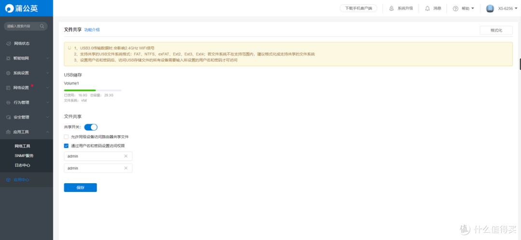
Task: Click the 文件系统 vfat text
Action: point(75,100)
